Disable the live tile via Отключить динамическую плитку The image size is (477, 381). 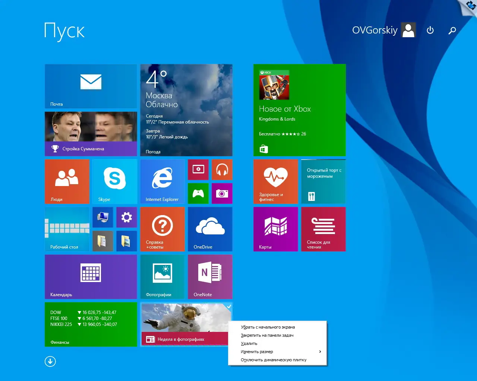pos(274,360)
